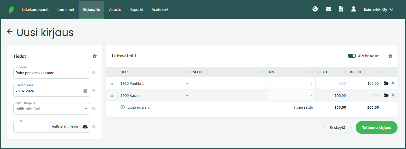This screenshot has height=149, width=406.
Task: Open Liittyvät tilit gear settings
Action: click(x=390, y=56)
